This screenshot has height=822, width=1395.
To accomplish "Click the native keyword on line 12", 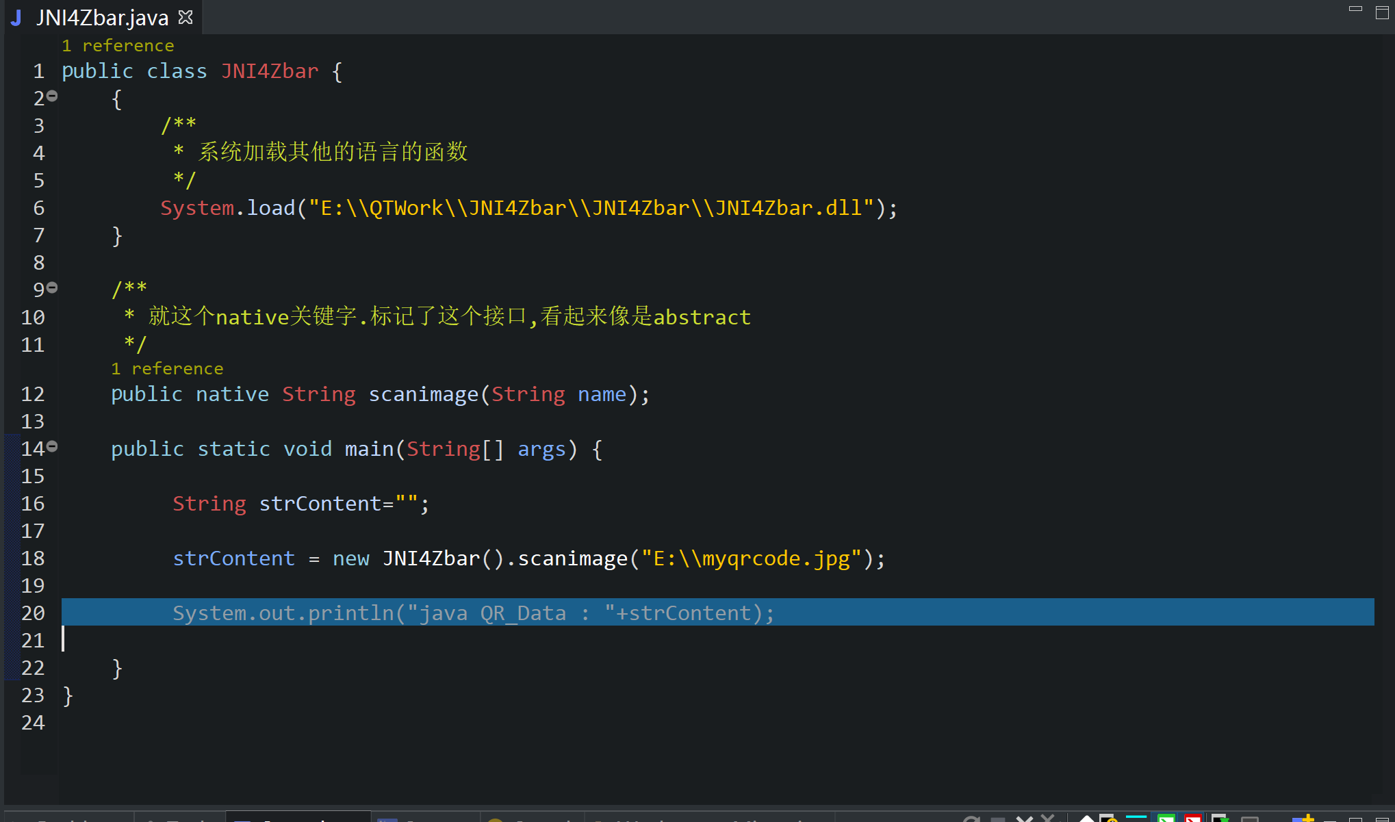I will click(232, 394).
